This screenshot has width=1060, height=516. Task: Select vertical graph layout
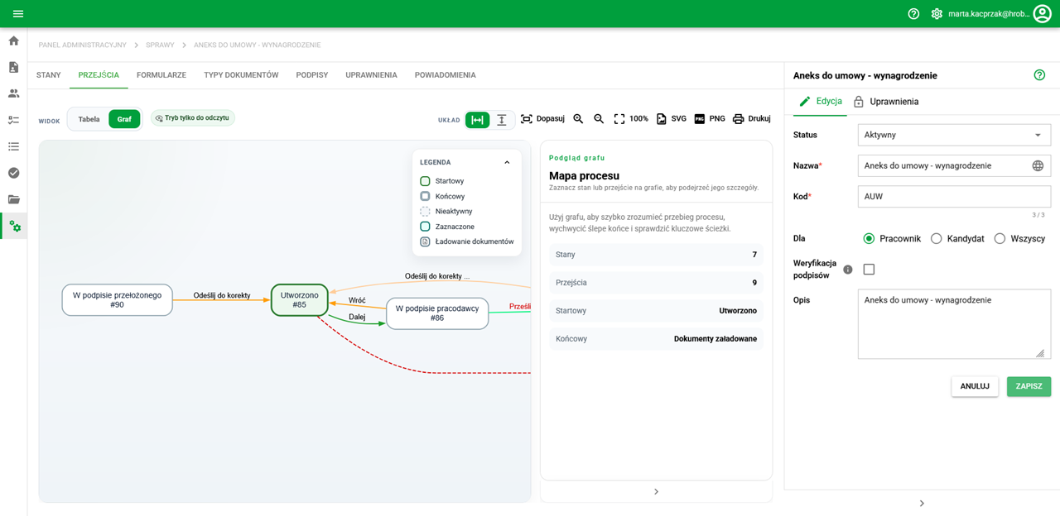(501, 120)
